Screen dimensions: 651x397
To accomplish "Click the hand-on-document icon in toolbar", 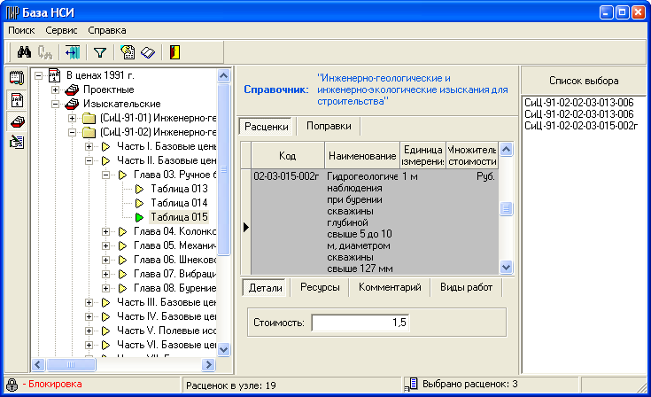I will pos(127,52).
